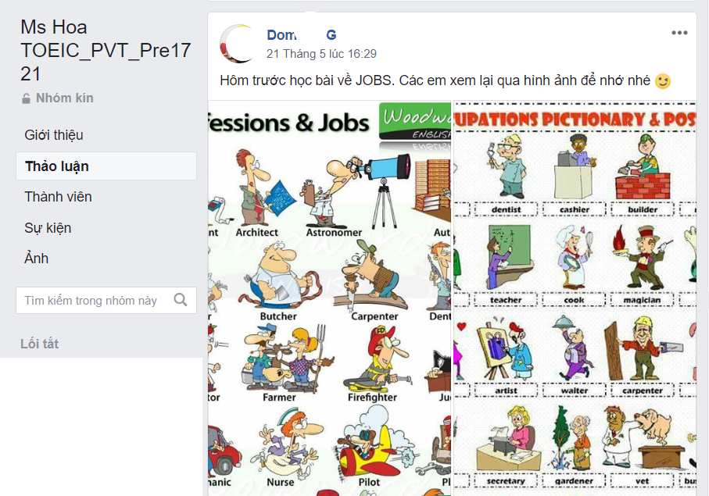The image size is (709, 496).
Task: Click the Ms Hoa TOEIC group title
Action: click(106, 51)
